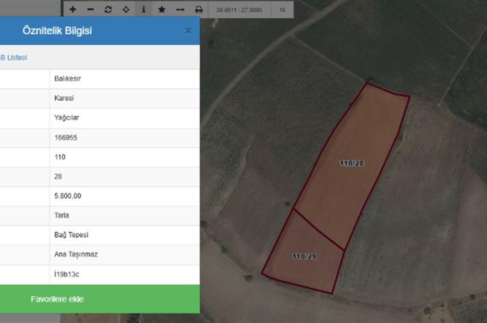Open favorites with the star icon
Screen dimensions: 487x323
pyautogui.click(x=162, y=9)
